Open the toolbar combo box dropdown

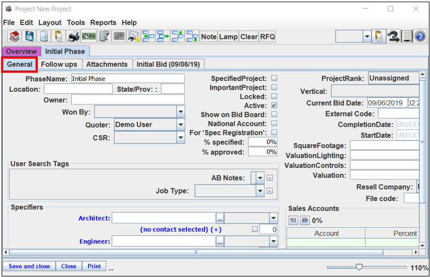[367, 36]
